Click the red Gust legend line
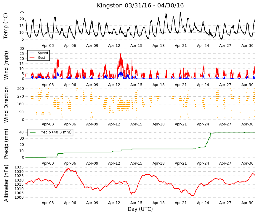The height and width of the screenshot is (215, 258). (x=32, y=58)
